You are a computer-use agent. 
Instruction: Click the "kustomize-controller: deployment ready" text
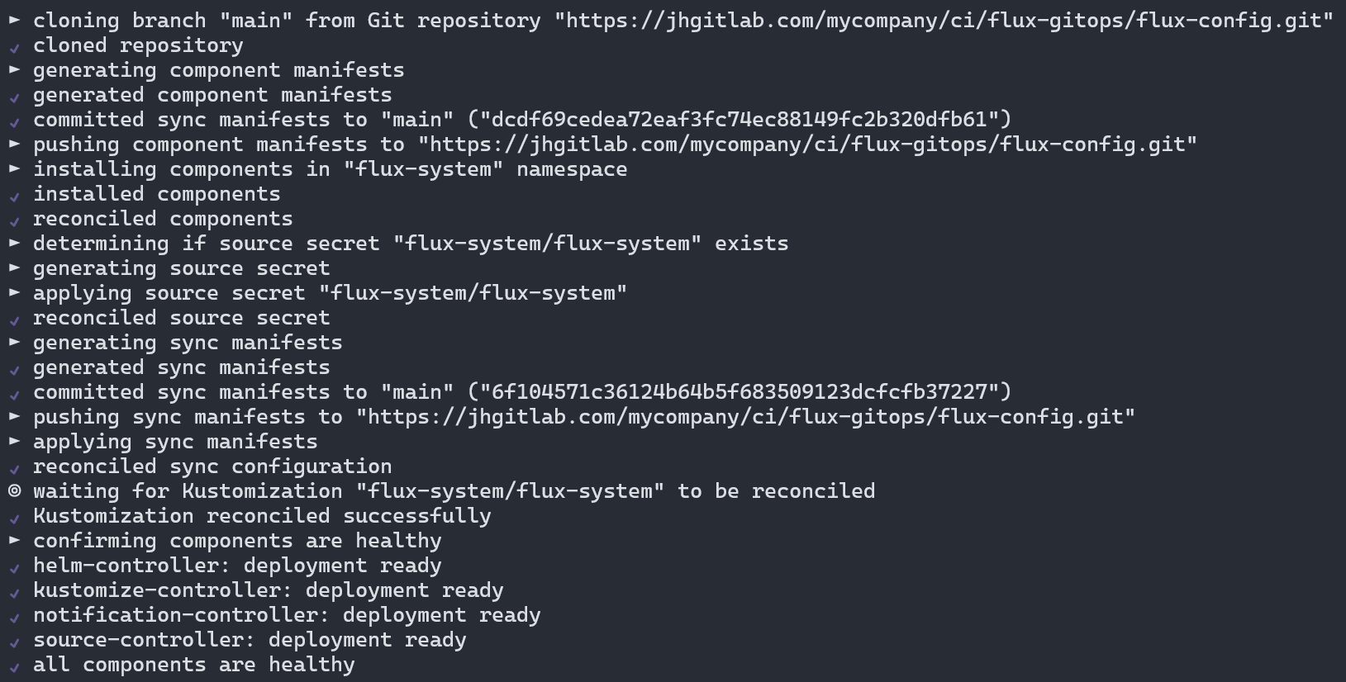(268, 590)
